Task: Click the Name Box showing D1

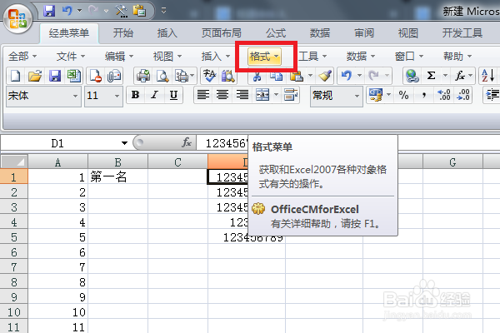Action: coord(57,143)
